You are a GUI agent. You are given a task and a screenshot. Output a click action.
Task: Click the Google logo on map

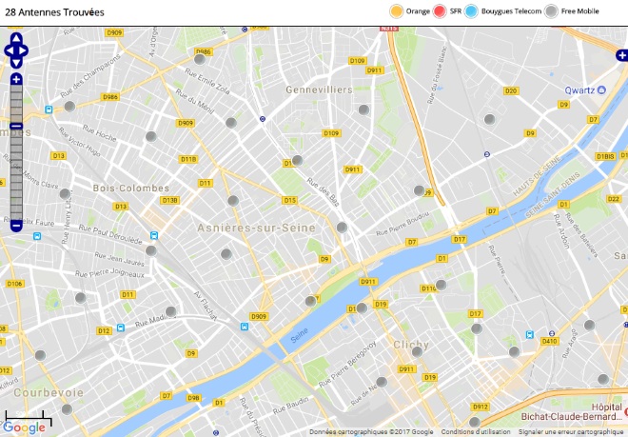tap(24, 427)
